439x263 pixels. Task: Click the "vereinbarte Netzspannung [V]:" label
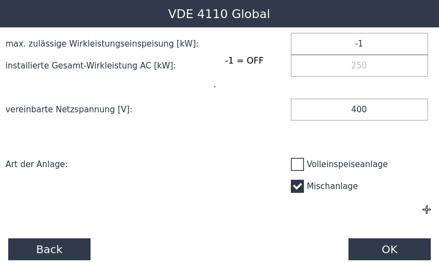point(69,110)
